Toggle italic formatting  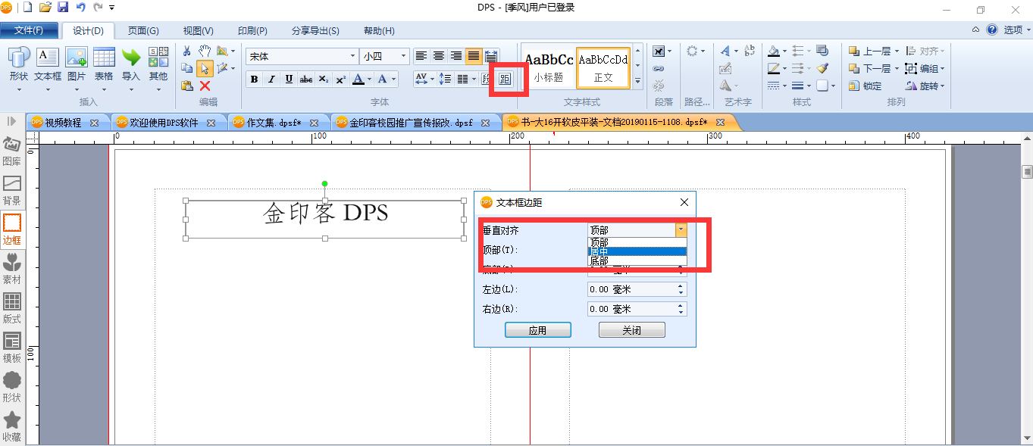click(x=271, y=79)
